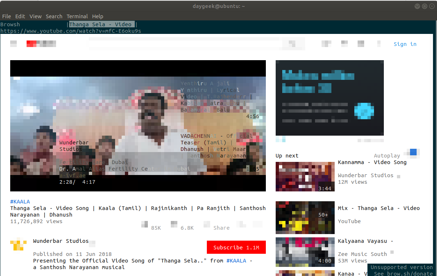Open 'Kannamma - Video Song' title

point(372,162)
